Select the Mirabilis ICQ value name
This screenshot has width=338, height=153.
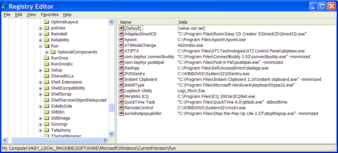137,96
